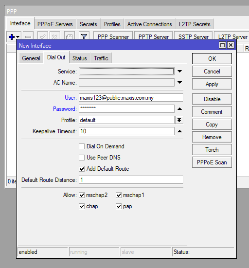The height and width of the screenshot is (268, 249).
Task: Click SSTP Server button in PPP toolbar
Action: (x=193, y=36)
